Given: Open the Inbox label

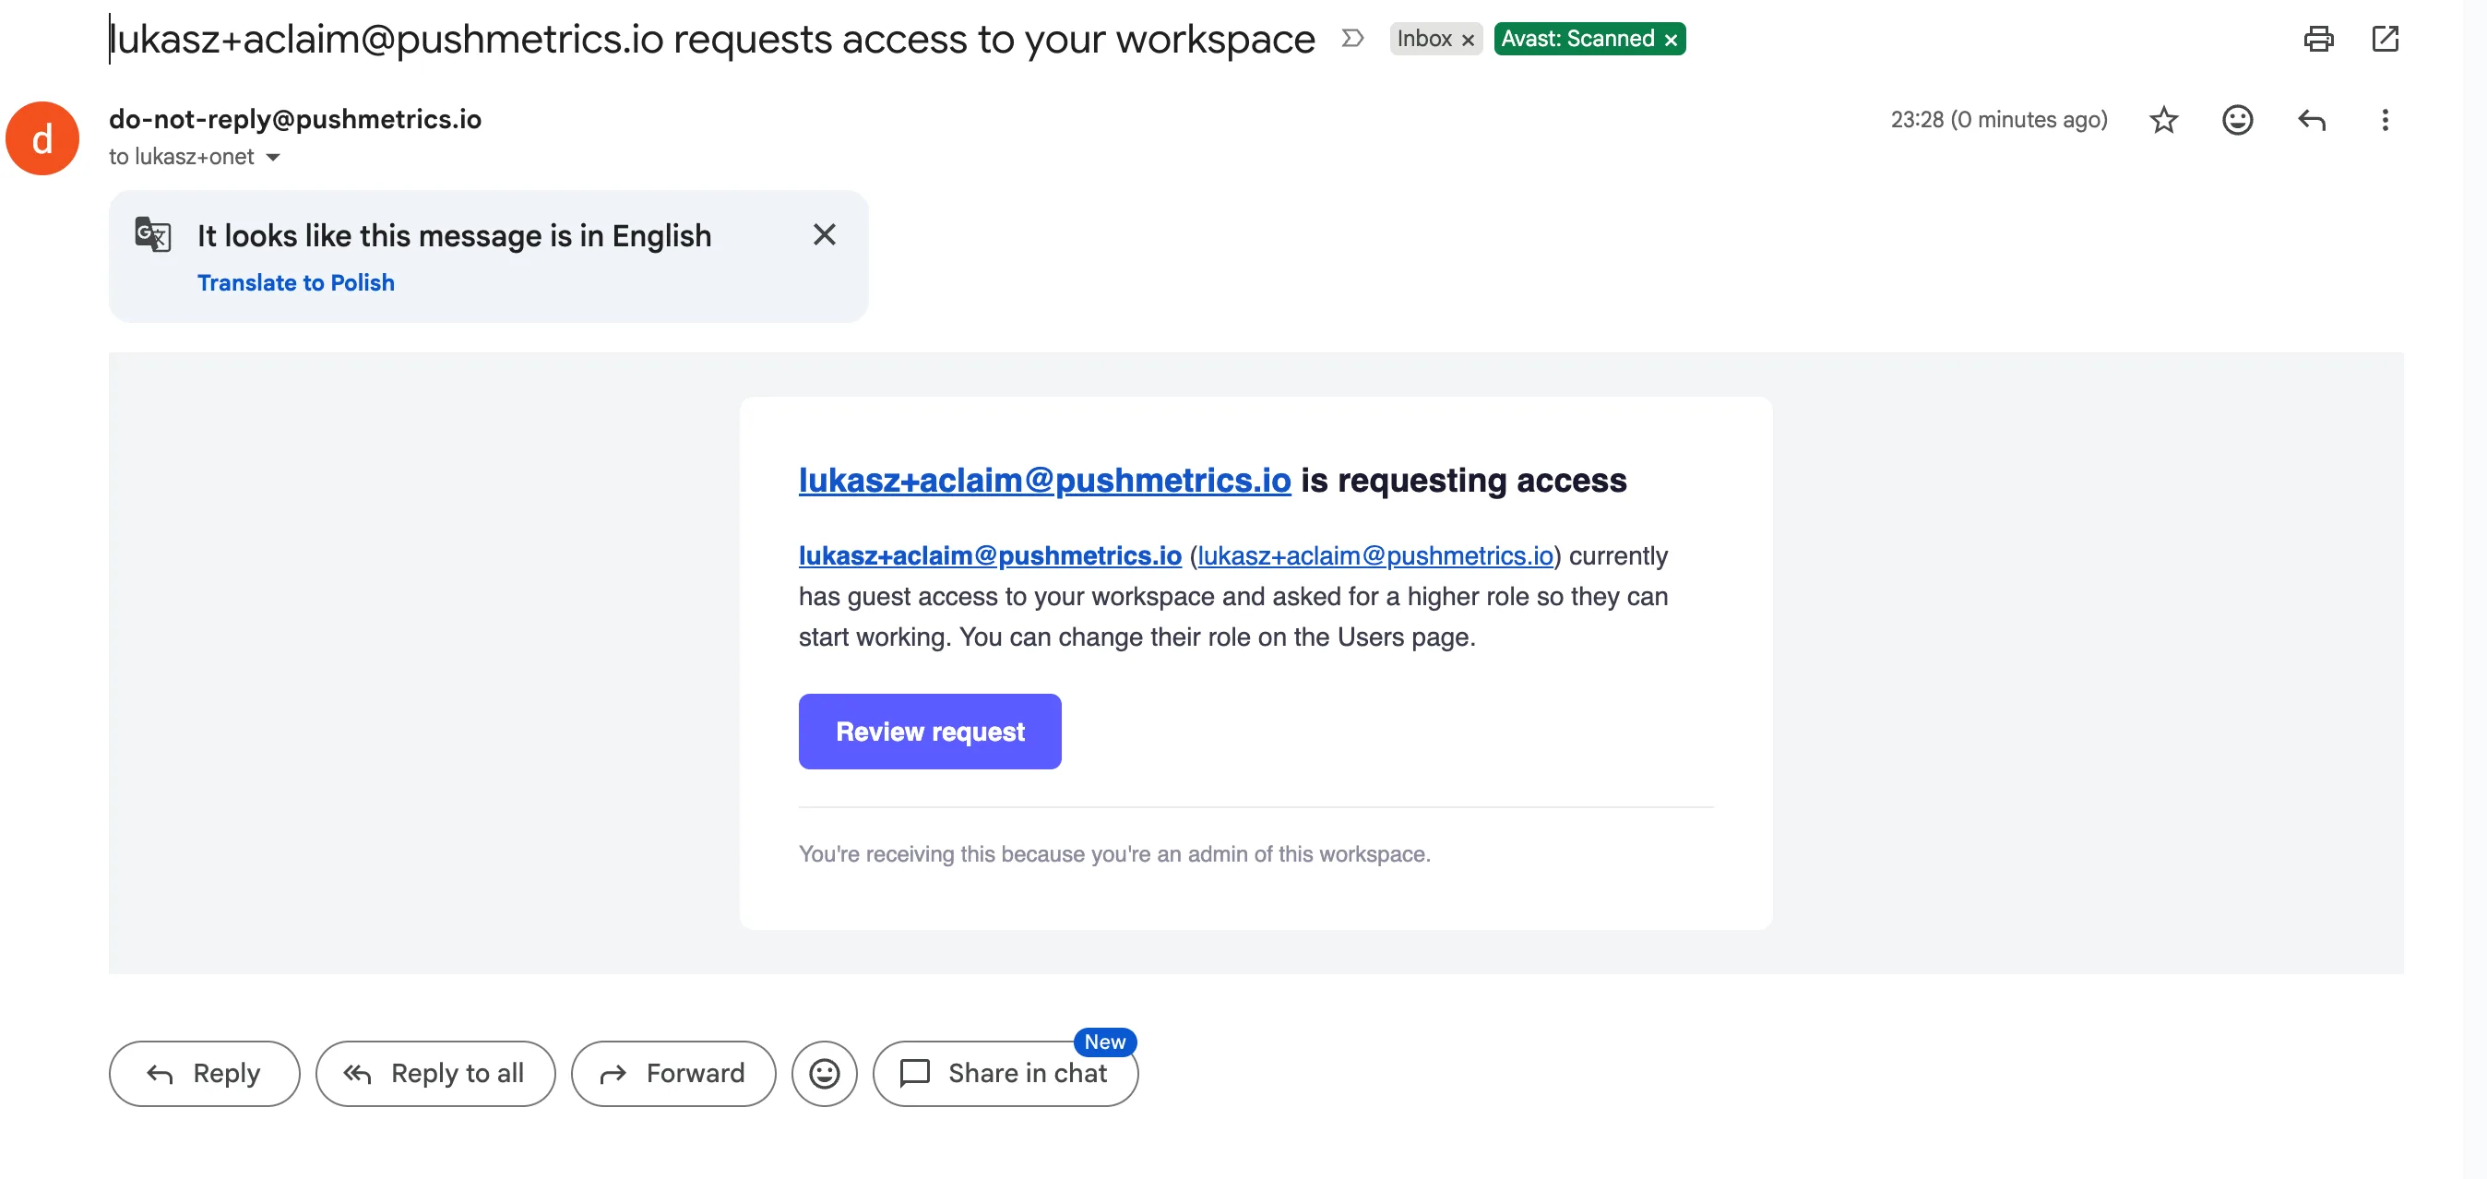Looking at the screenshot, I should point(1424,39).
